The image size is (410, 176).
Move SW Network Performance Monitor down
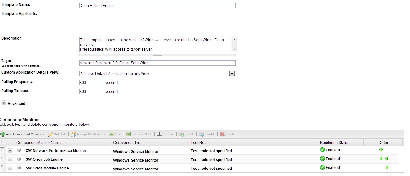(x=381, y=150)
